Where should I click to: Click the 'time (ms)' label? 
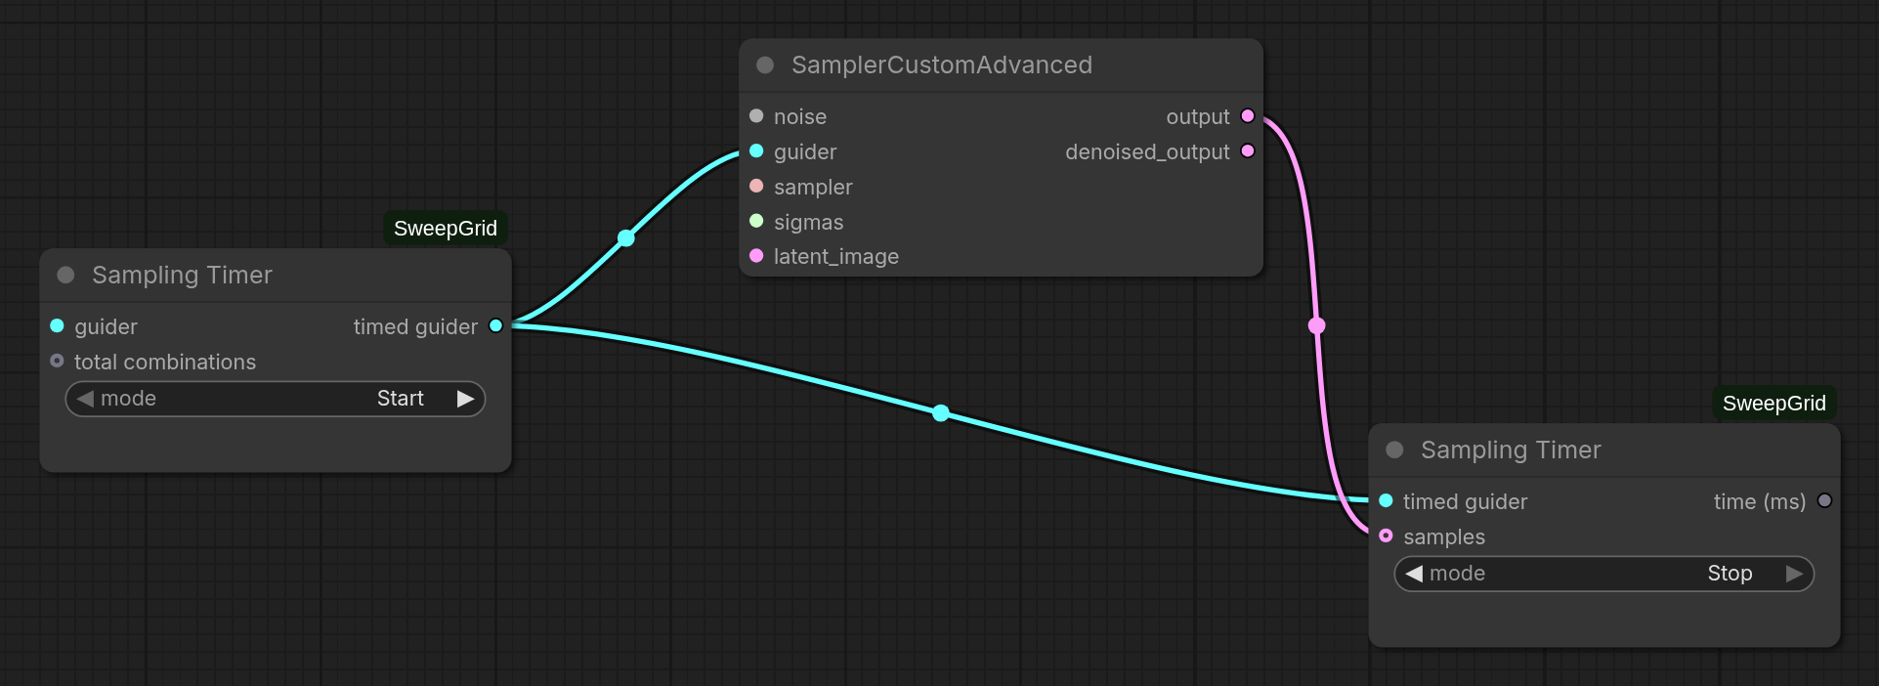1760,501
